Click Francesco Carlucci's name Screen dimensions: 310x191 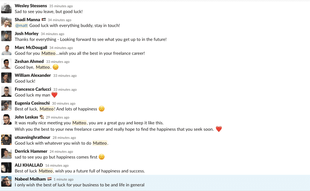point(33,89)
